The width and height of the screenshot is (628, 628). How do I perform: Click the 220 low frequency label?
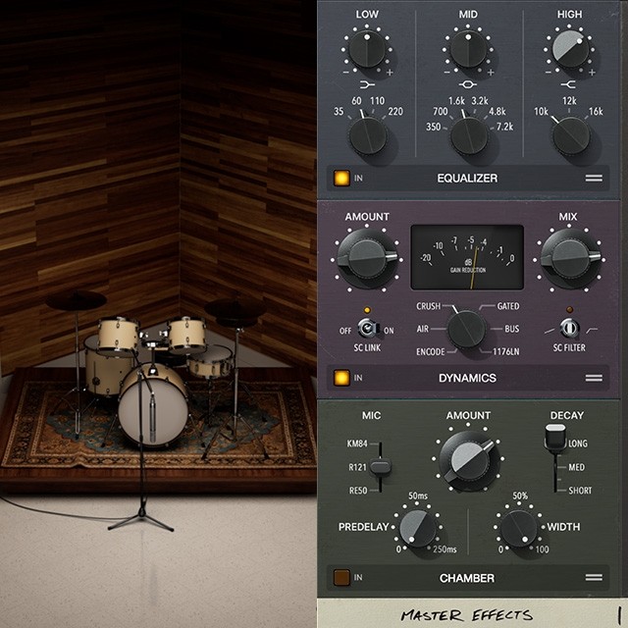click(x=395, y=112)
